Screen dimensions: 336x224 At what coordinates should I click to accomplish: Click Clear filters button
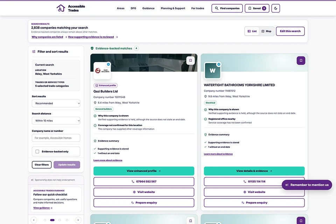point(42,164)
